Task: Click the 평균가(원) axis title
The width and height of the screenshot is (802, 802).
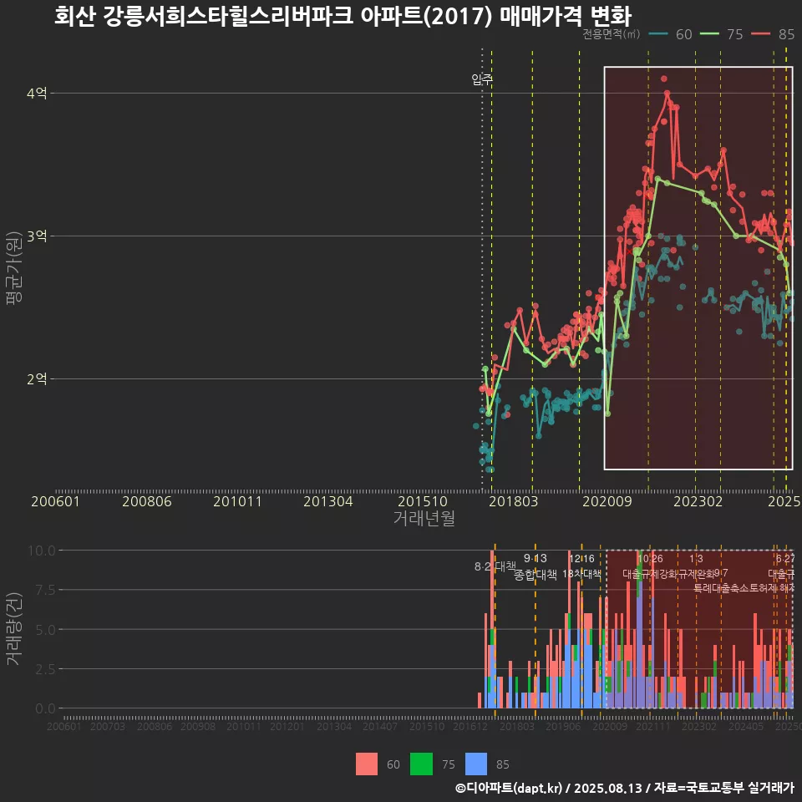Action: coord(14,268)
